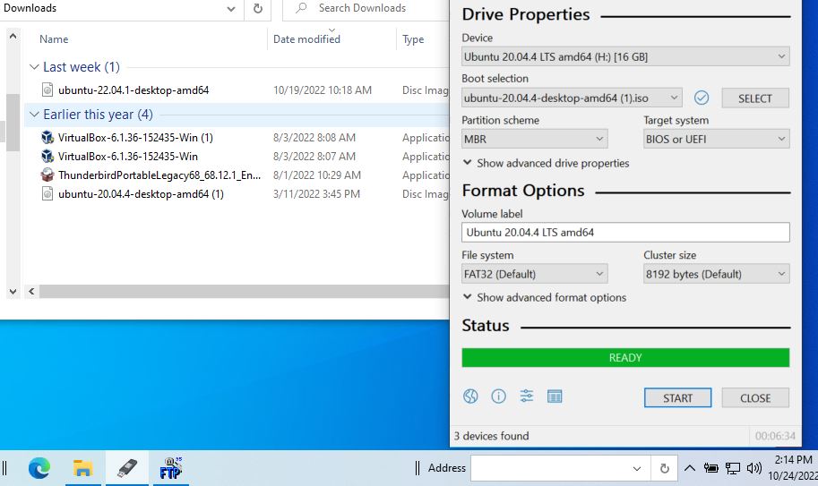Expand Show advanced format options

pyautogui.click(x=545, y=297)
